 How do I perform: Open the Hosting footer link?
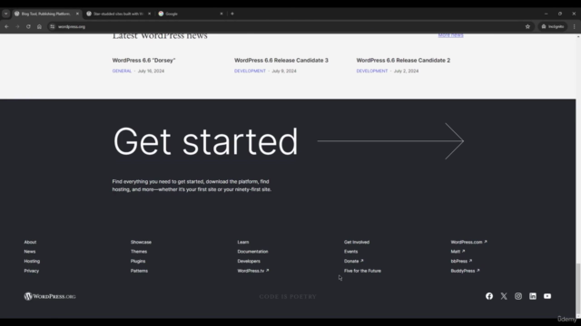[32, 261]
